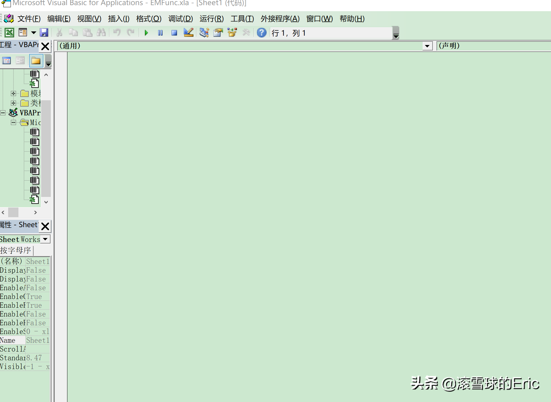The width and height of the screenshot is (551, 402).
Task: Switch back to Microsoft Excel view
Action: pyautogui.click(x=9, y=33)
